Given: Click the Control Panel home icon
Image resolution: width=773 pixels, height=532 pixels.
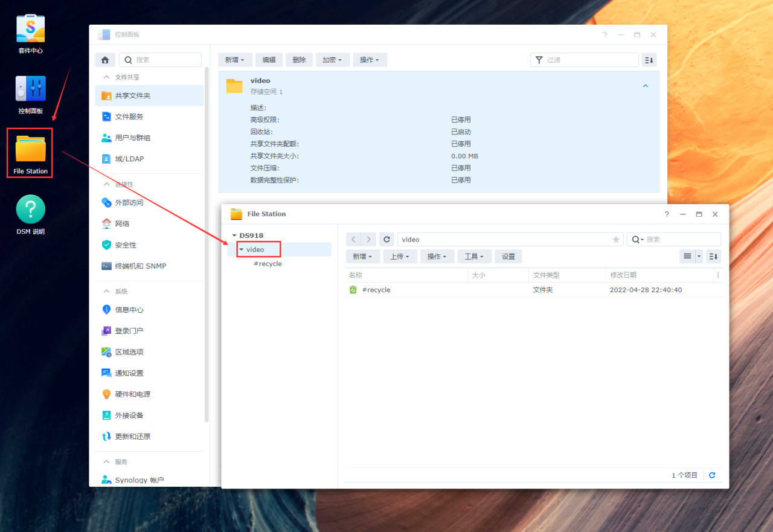Looking at the screenshot, I should point(105,60).
